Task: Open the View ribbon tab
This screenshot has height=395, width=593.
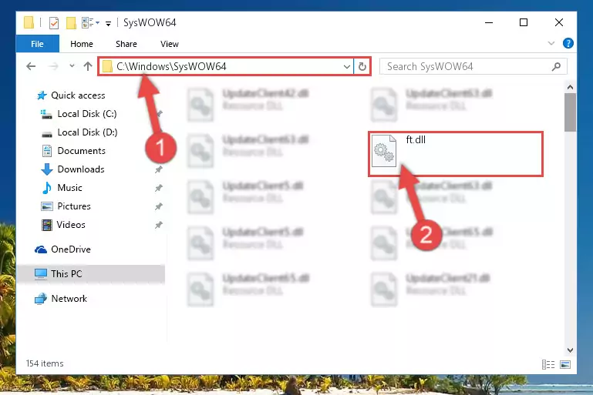Action: pyautogui.click(x=169, y=44)
